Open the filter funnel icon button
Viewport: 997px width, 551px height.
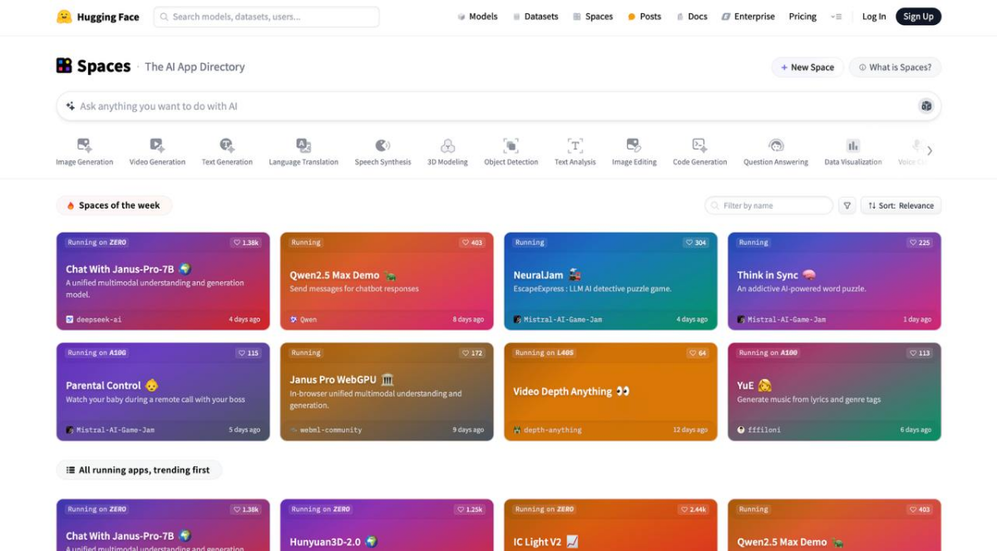coord(847,205)
